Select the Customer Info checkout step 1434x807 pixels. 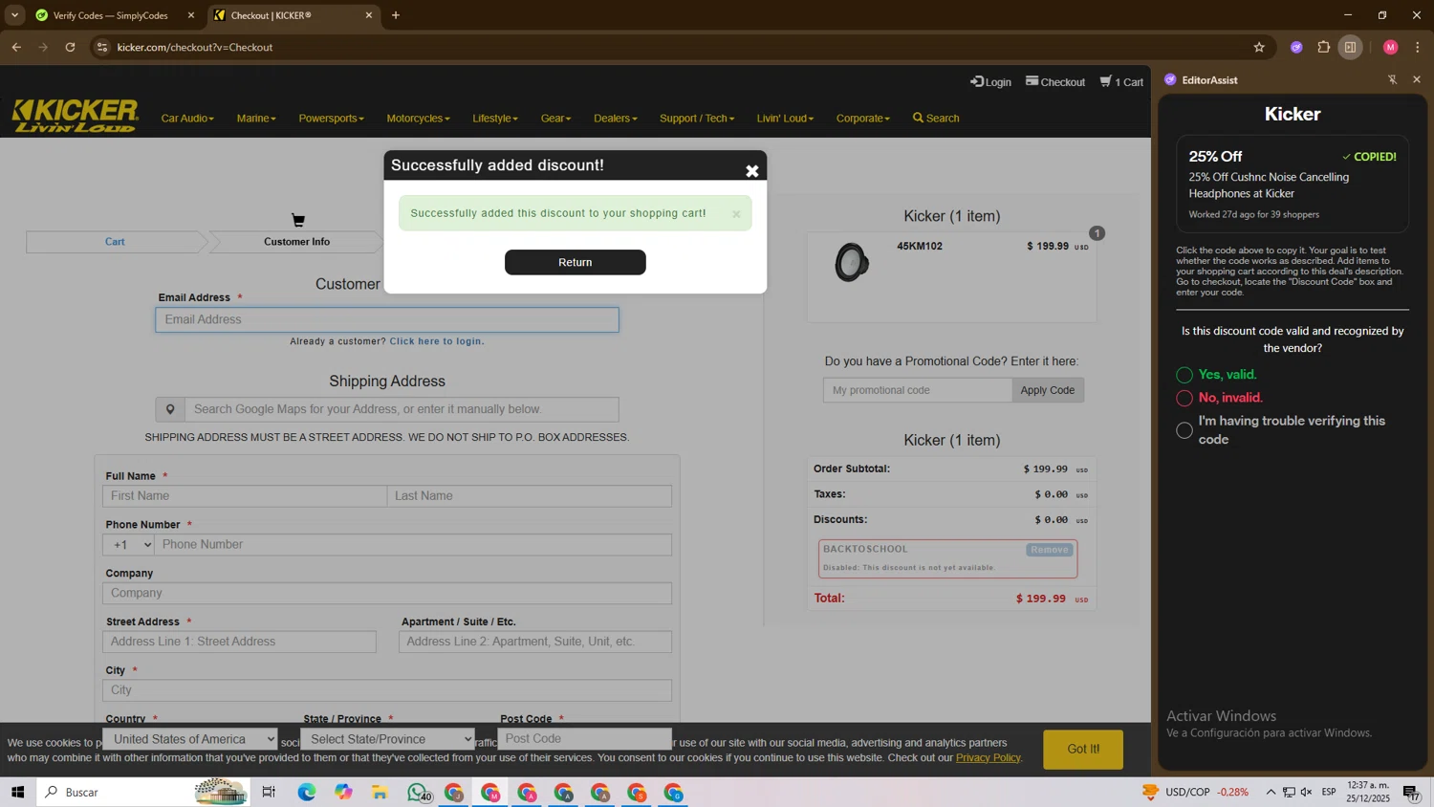297,242
